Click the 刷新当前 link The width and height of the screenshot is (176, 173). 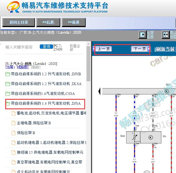tap(165, 49)
